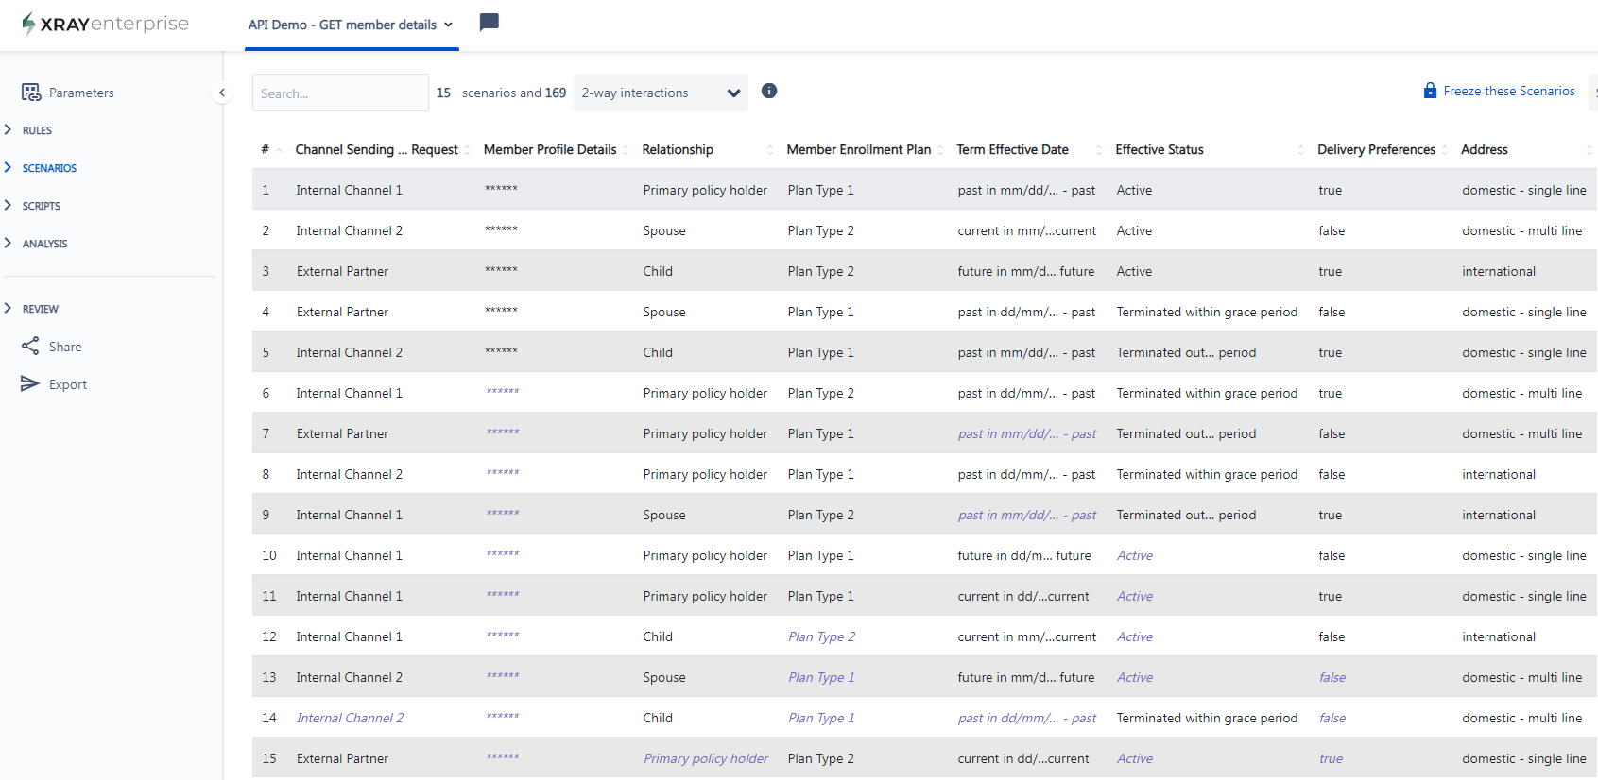
Task: Click 'Primary policy holder' in row 1
Action: (705, 190)
